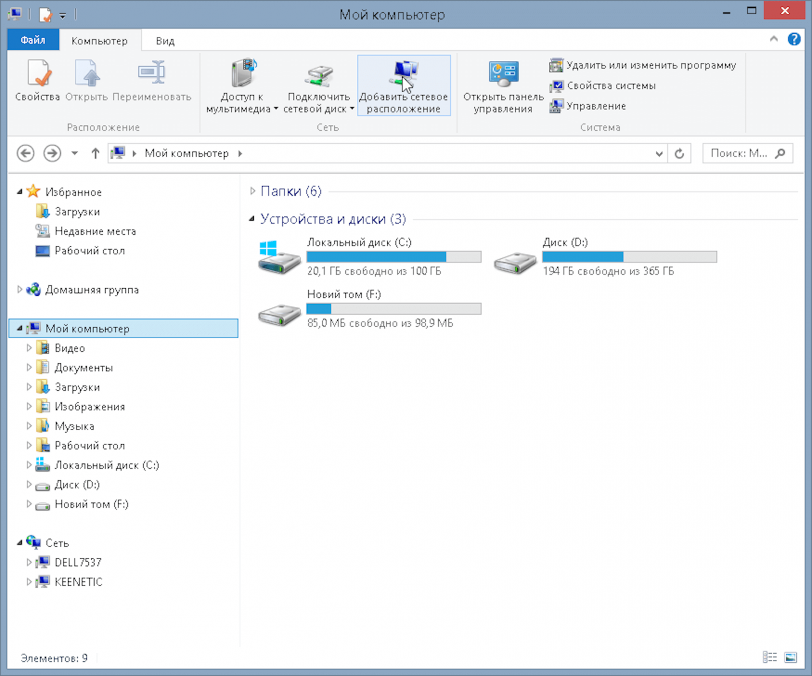Go up one folder level arrow
The height and width of the screenshot is (676, 812).
coord(95,153)
